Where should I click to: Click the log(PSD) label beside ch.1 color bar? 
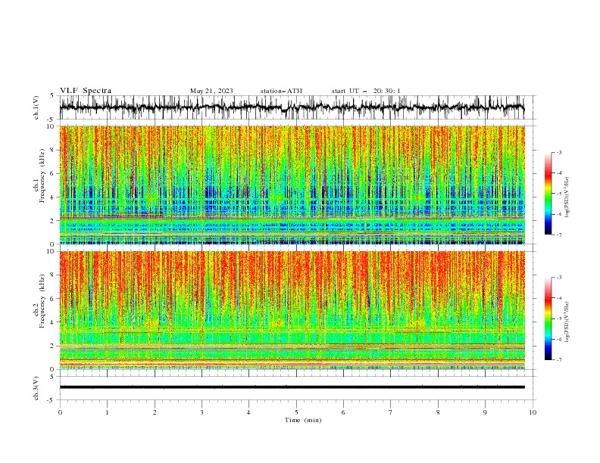tap(567, 197)
